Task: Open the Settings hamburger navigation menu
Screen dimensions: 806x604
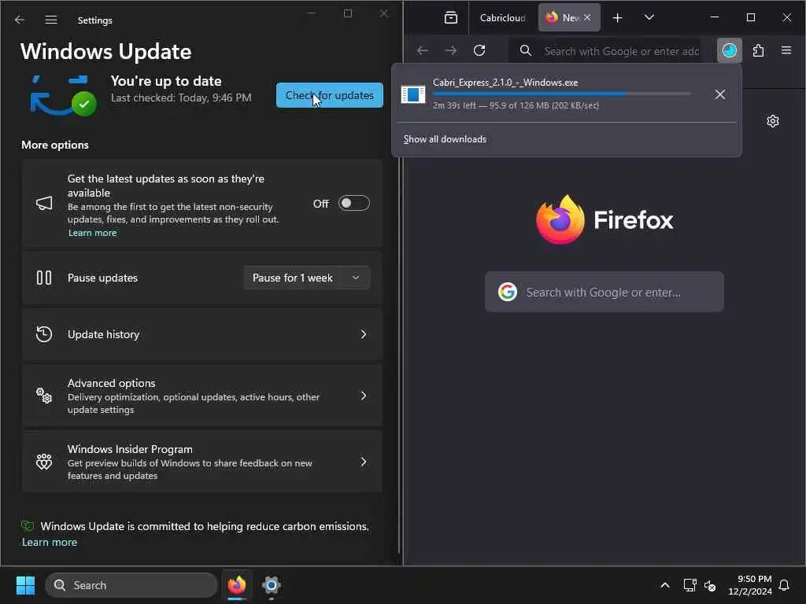Action: [51, 20]
